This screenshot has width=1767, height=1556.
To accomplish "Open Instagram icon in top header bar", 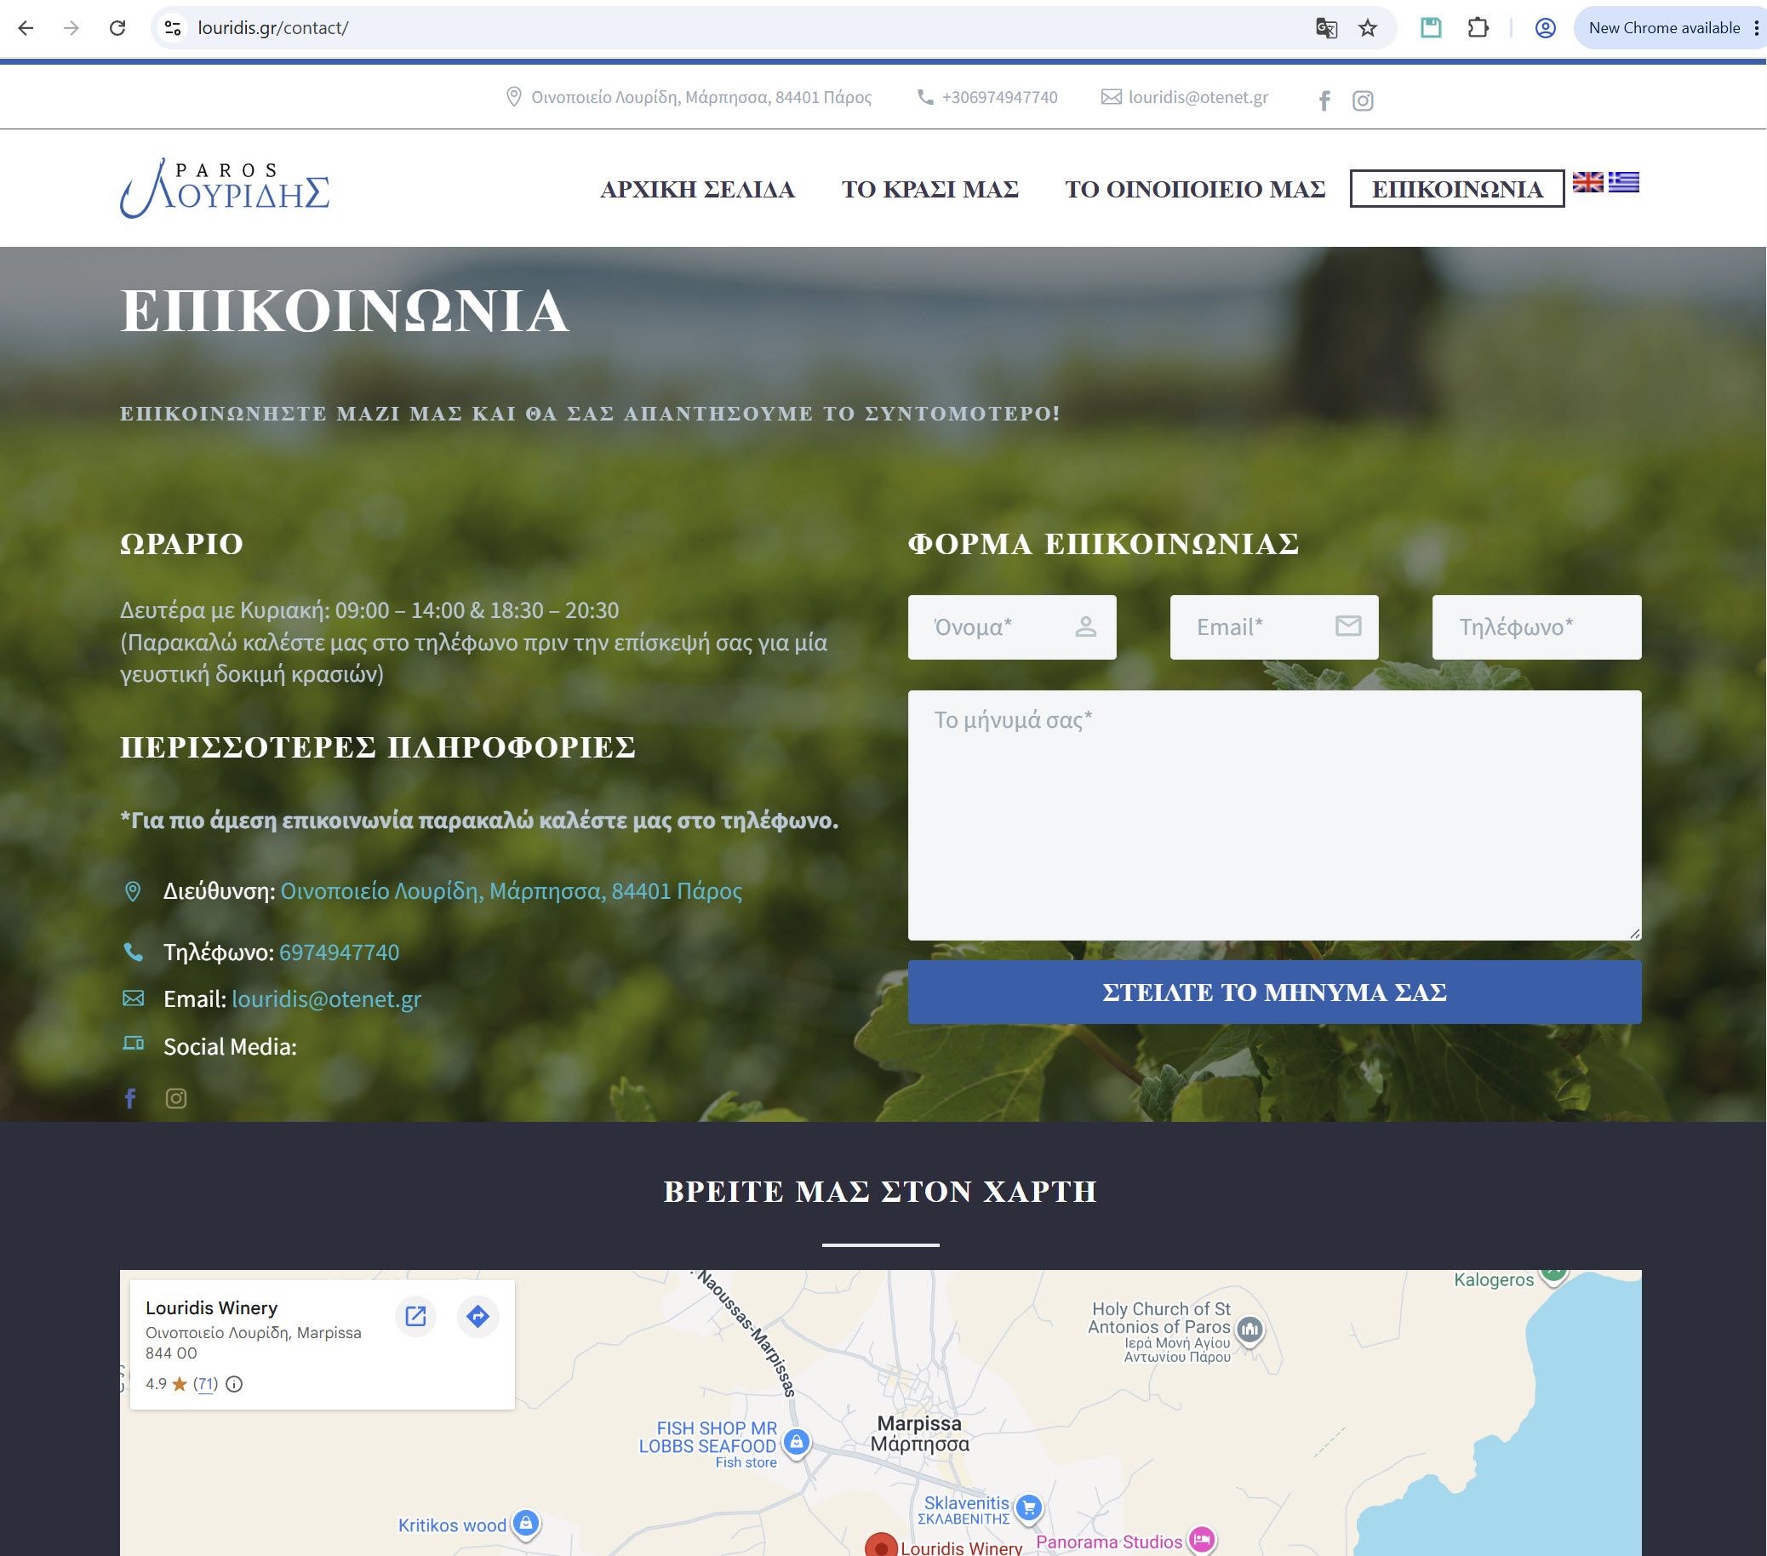I will pyautogui.click(x=1363, y=100).
